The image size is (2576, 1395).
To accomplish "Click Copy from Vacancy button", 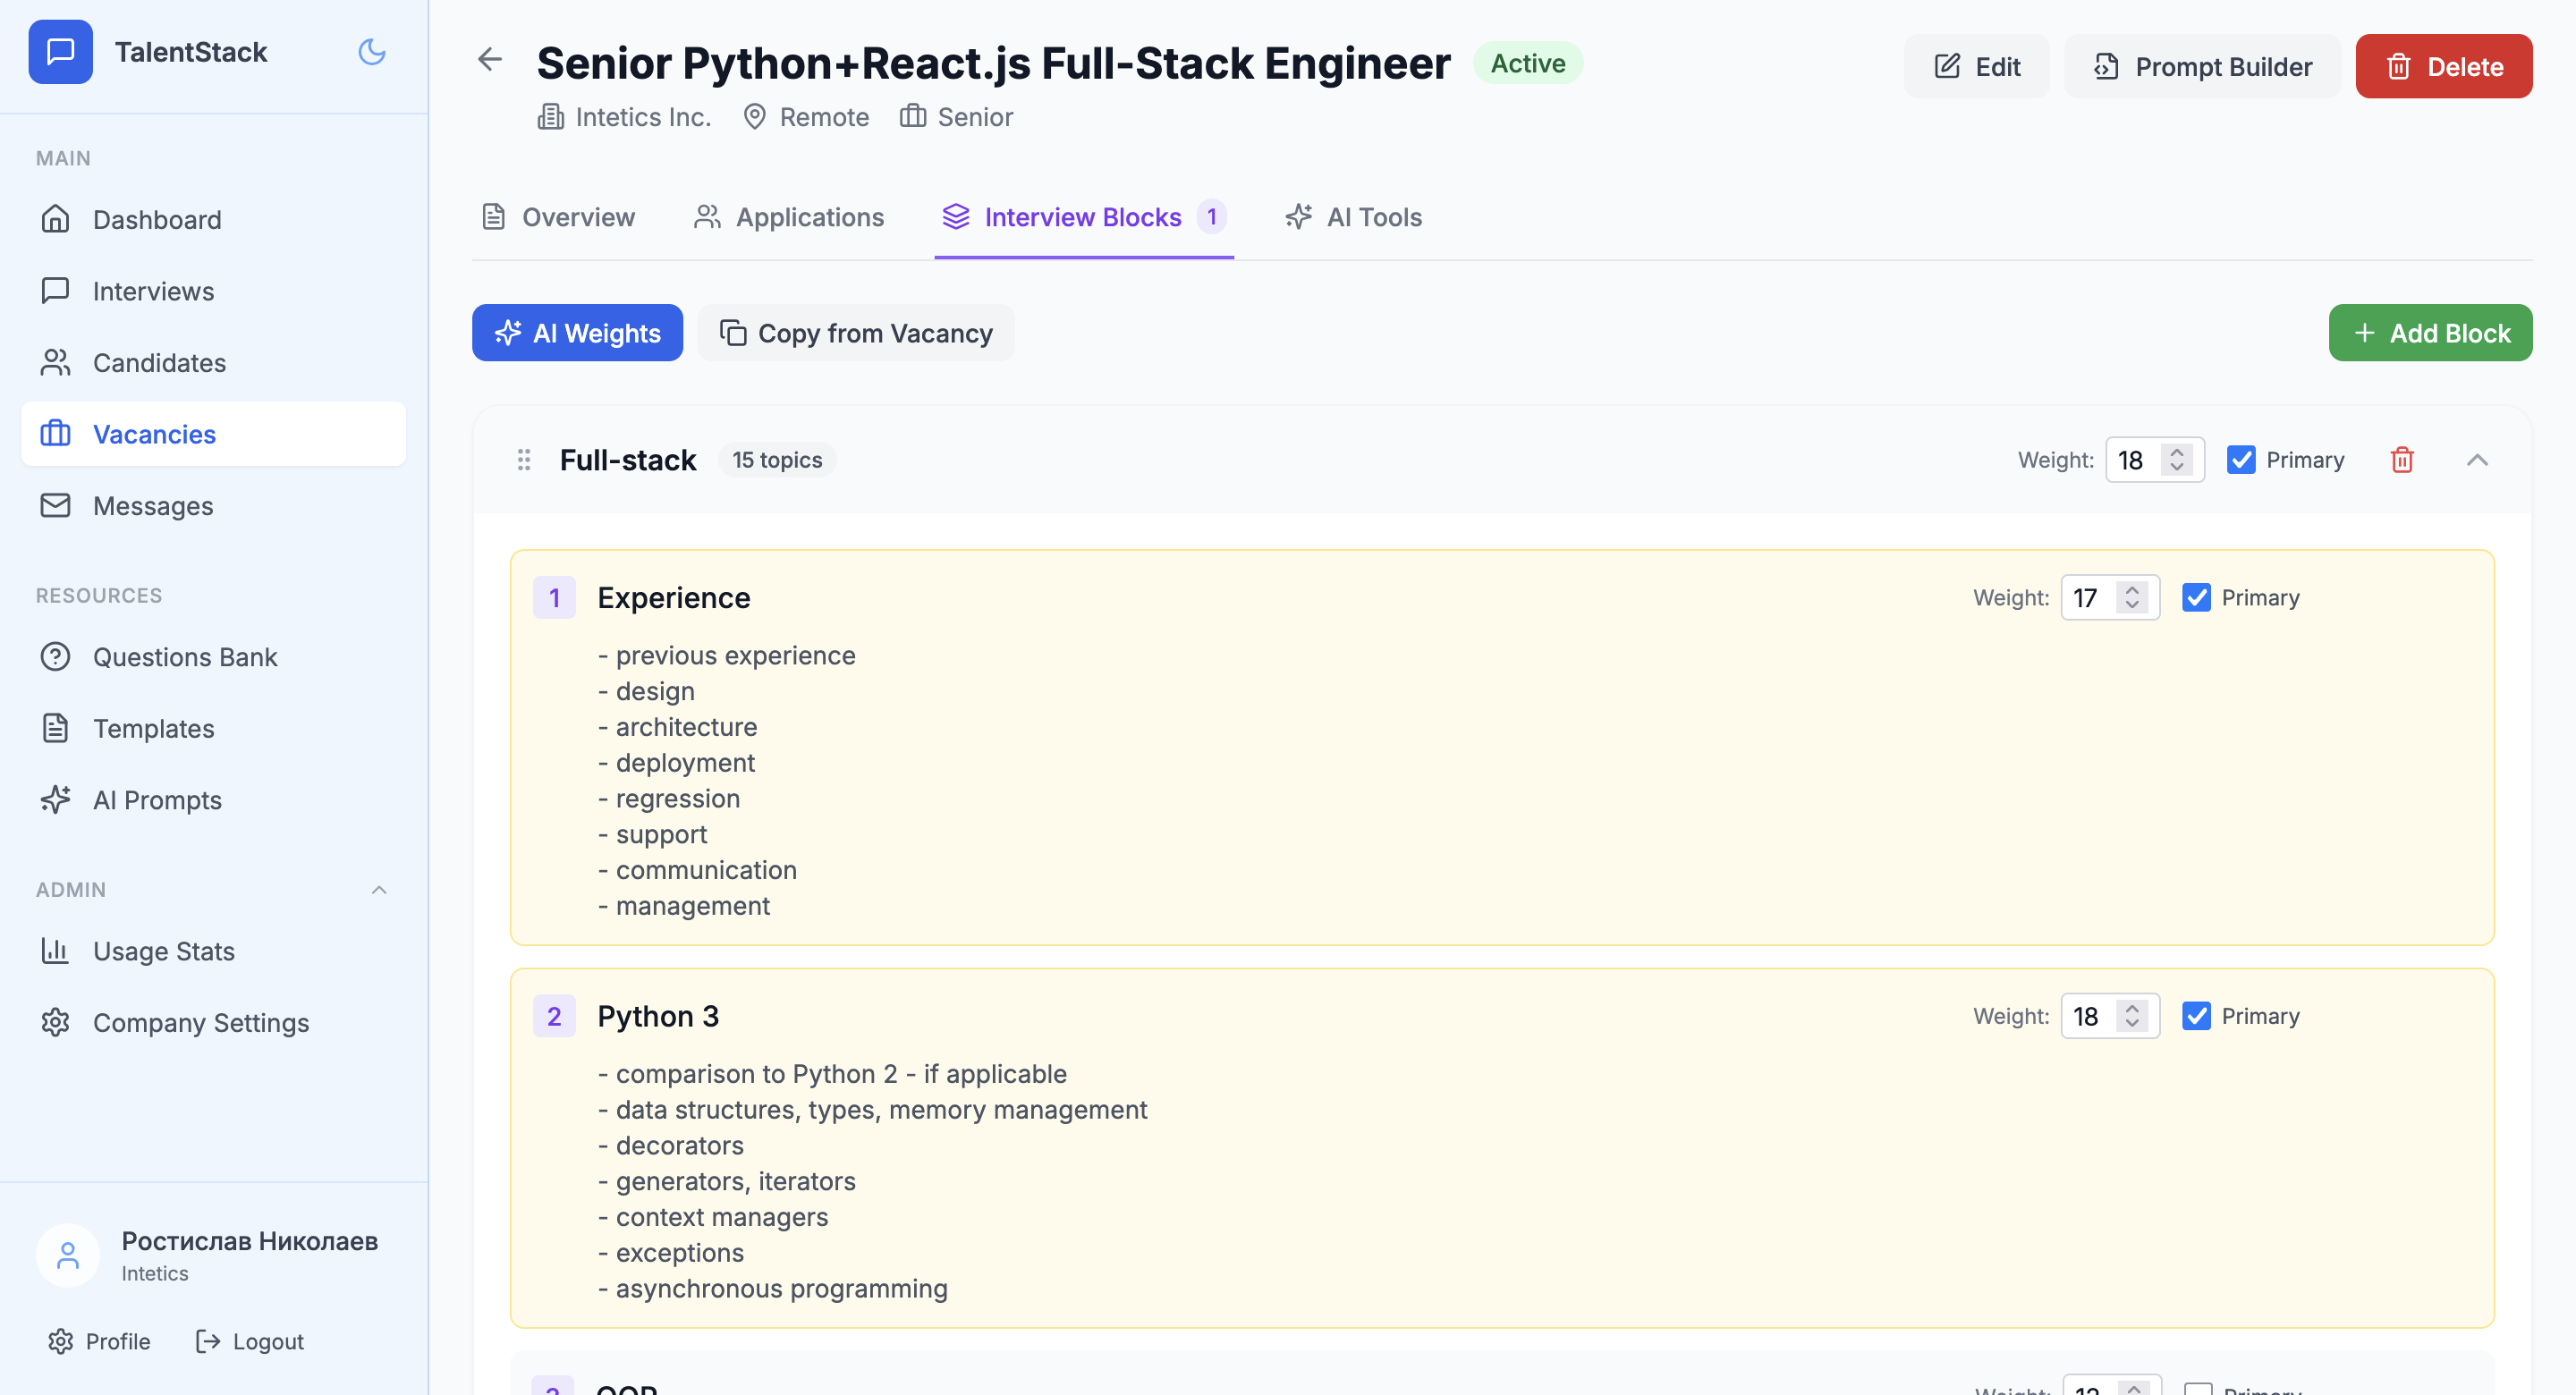I will click(855, 333).
